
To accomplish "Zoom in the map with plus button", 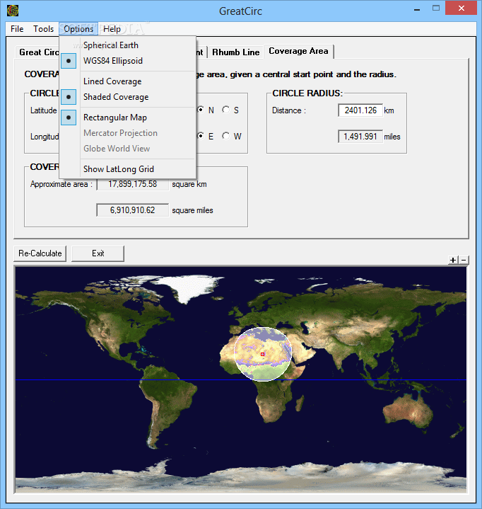I will 453,260.
